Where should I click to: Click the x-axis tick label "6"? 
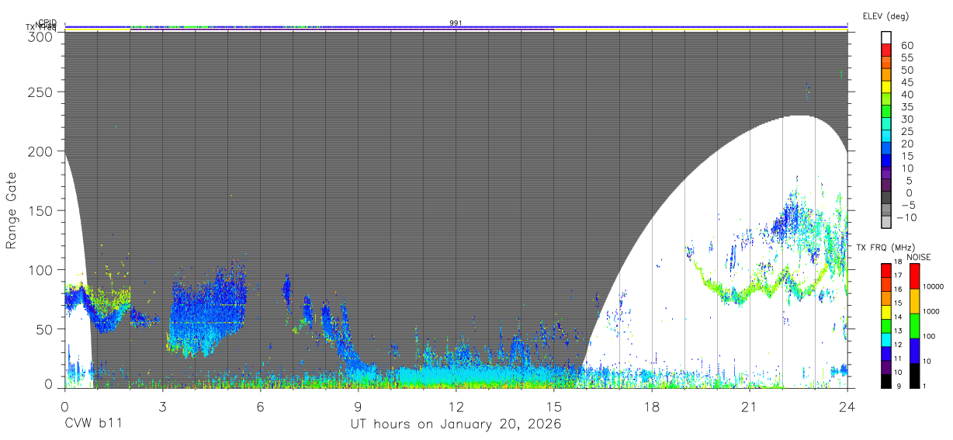[260, 406]
